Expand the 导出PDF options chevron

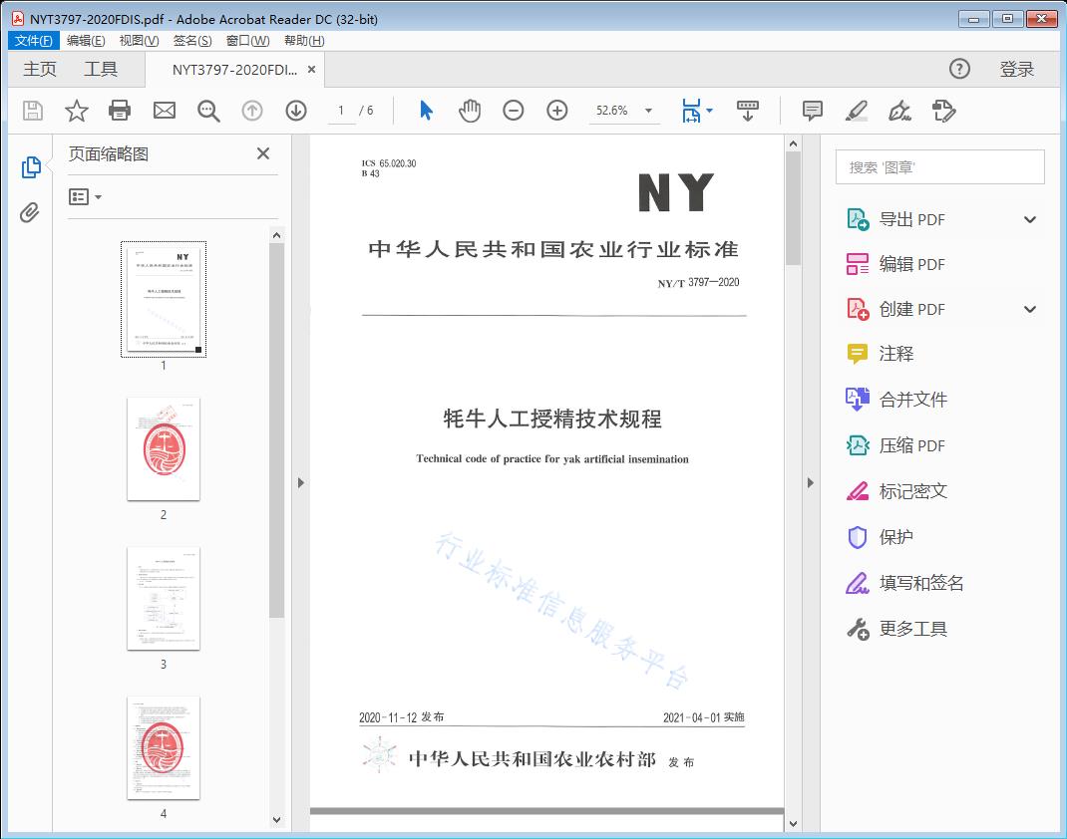click(1030, 218)
